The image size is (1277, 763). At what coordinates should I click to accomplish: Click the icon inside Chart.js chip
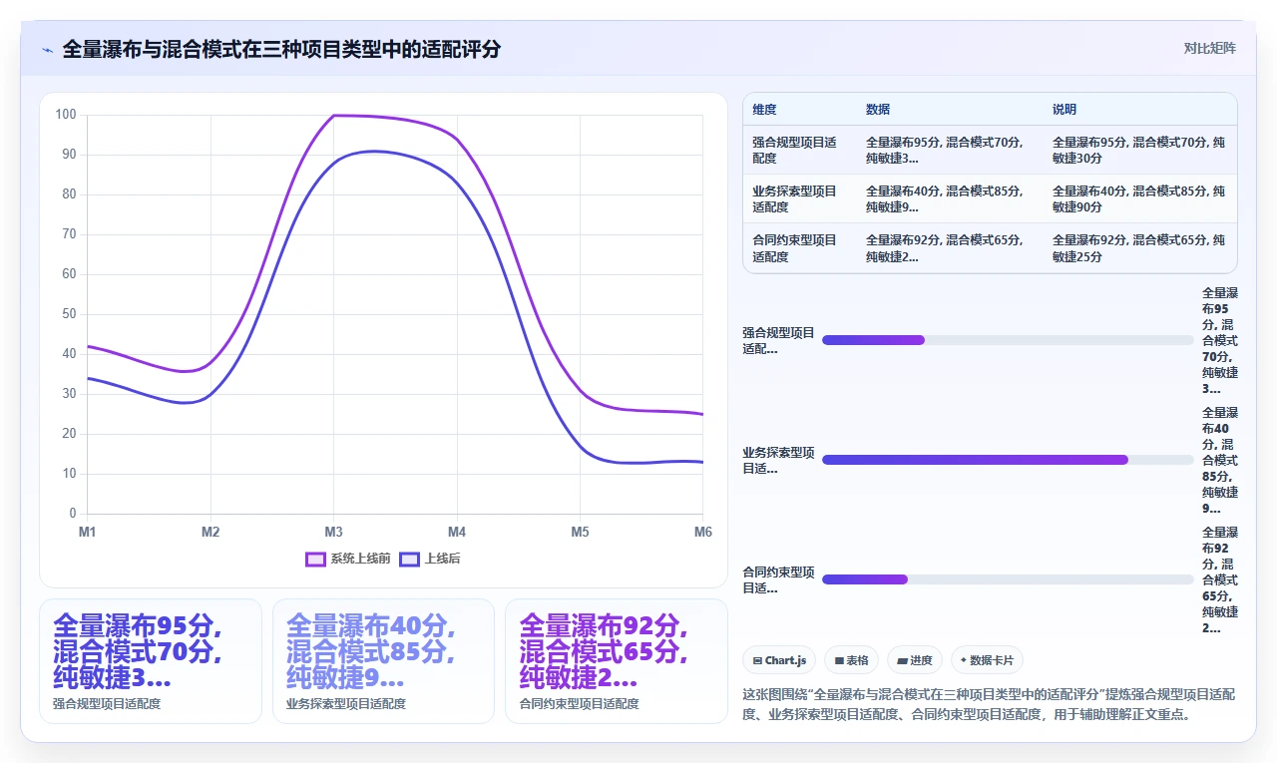coord(757,660)
